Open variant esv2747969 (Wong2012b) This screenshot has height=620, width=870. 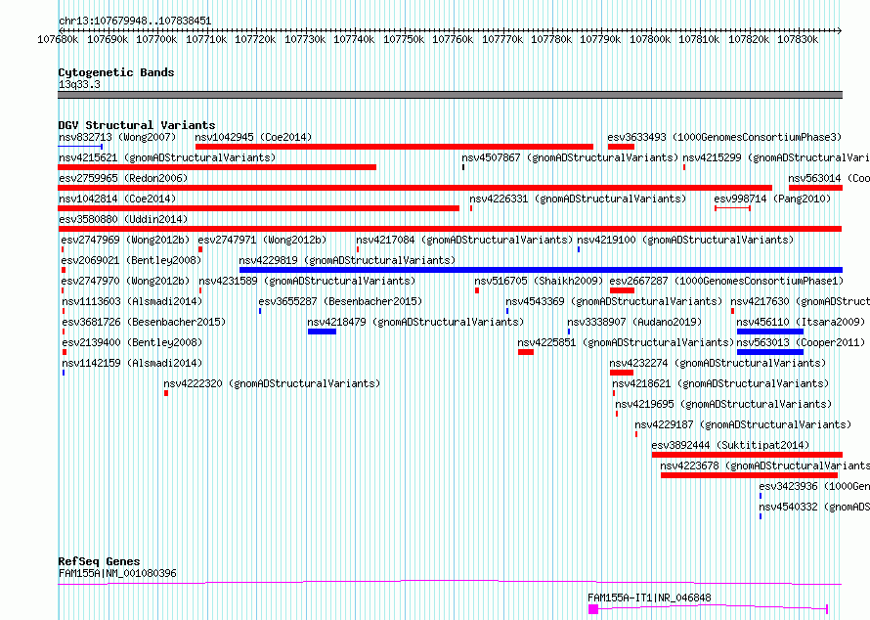(125, 240)
